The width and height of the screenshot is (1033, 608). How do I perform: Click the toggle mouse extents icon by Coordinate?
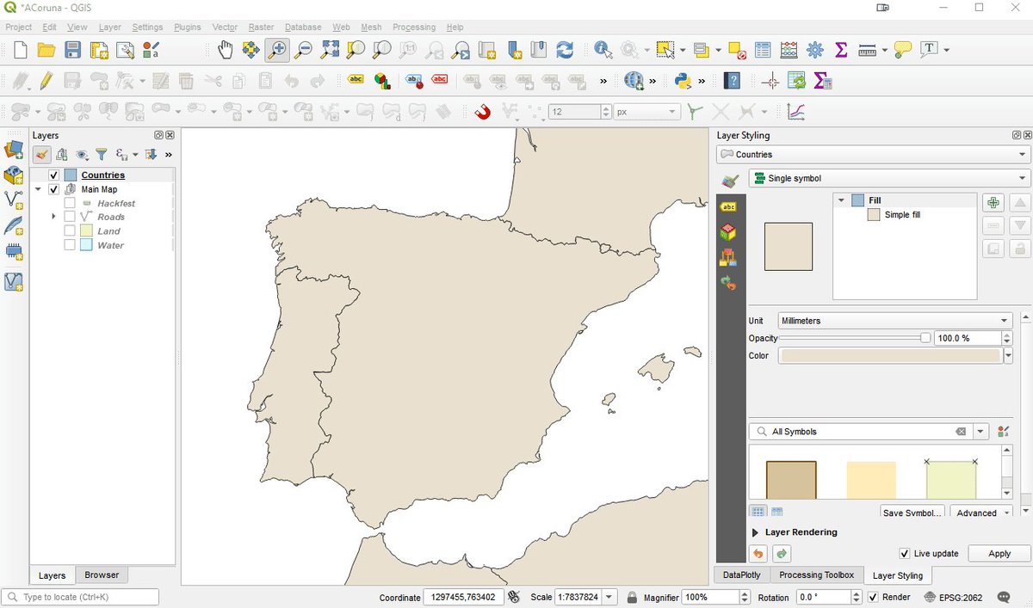[x=514, y=597]
